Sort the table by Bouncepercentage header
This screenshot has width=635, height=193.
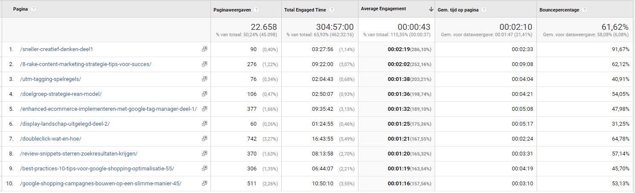[559, 10]
